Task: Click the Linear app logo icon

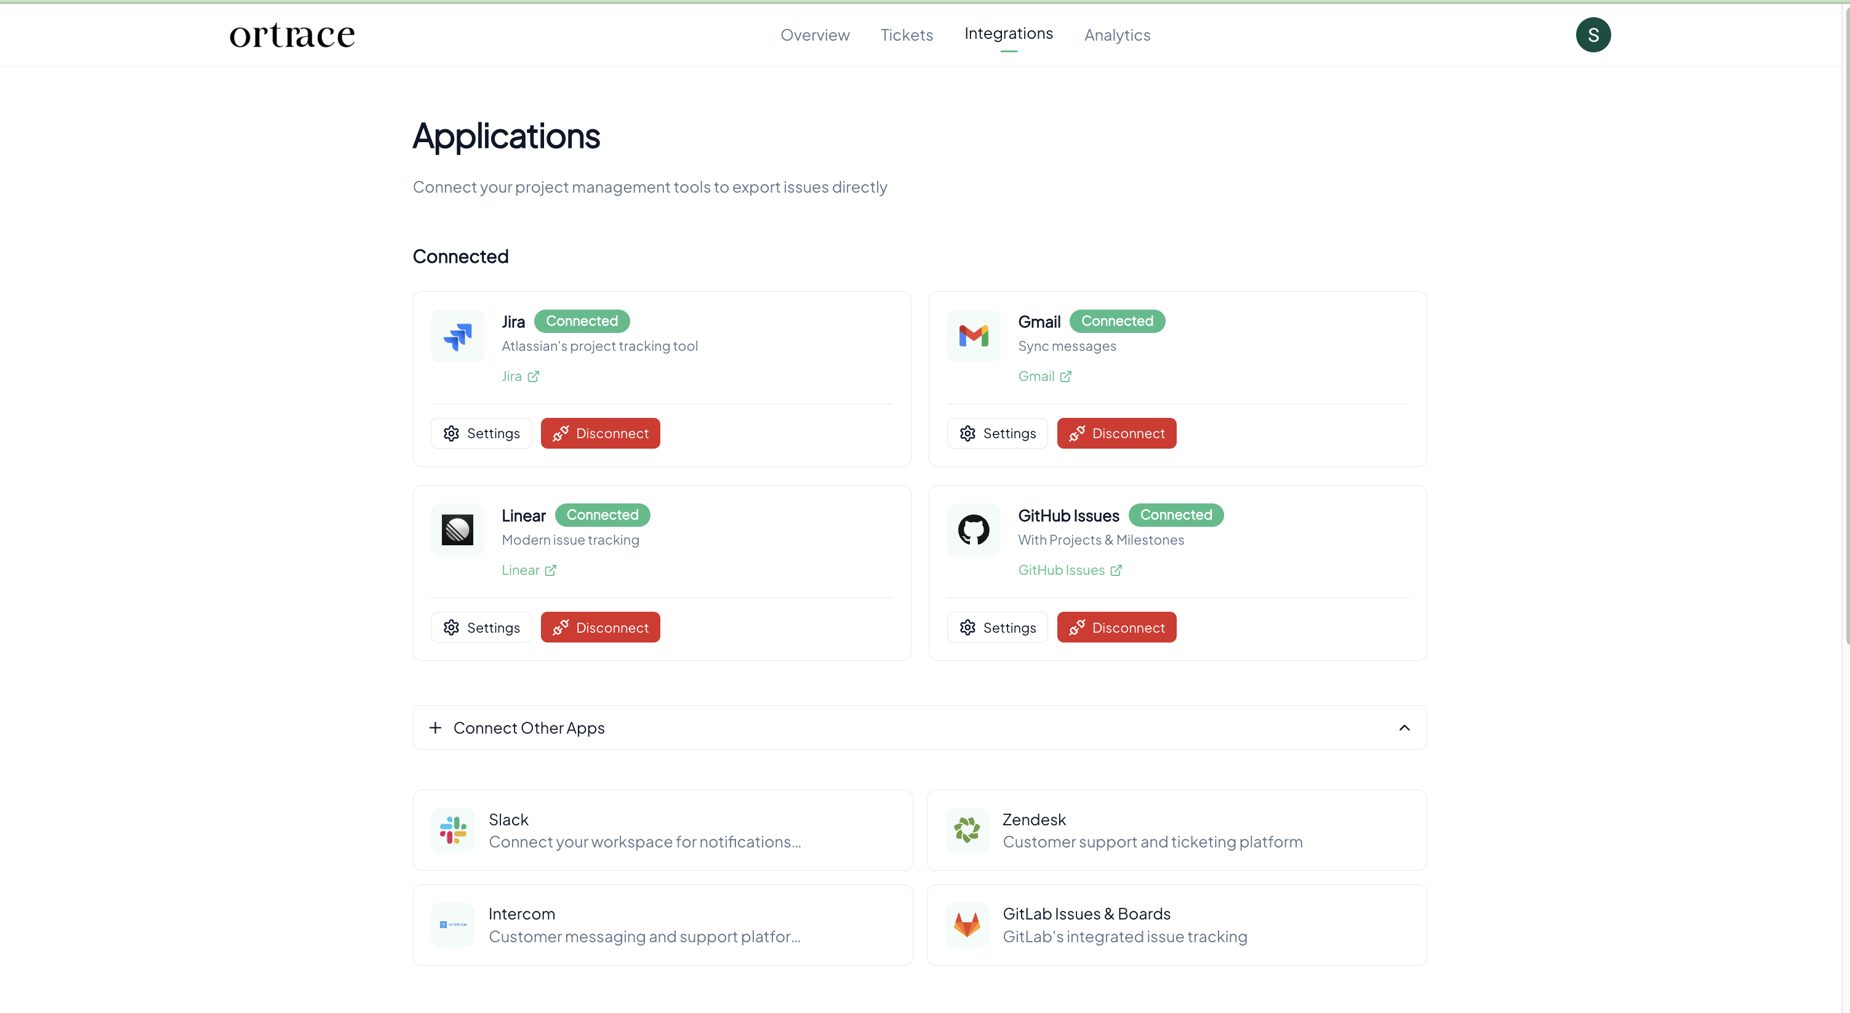Action: [x=457, y=530]
